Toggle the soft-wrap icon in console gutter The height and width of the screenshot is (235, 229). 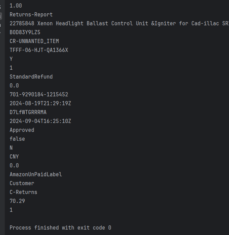point(1,7)
